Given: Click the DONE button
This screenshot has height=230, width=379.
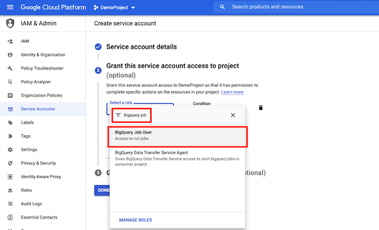Looking at the screenshot, I should click(x=102, y=190).
